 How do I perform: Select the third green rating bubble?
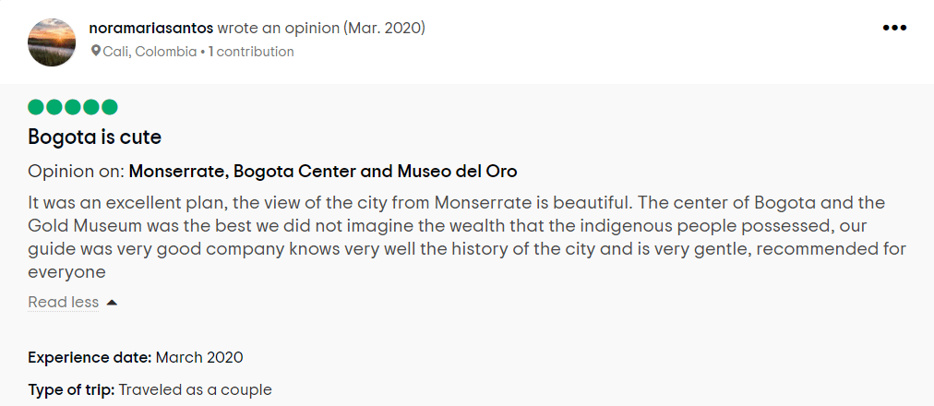(73, 107)
